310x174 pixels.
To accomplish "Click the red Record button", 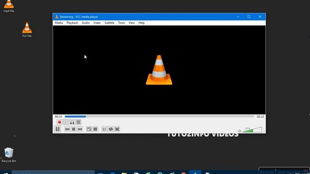I will [x=60, y=122].
